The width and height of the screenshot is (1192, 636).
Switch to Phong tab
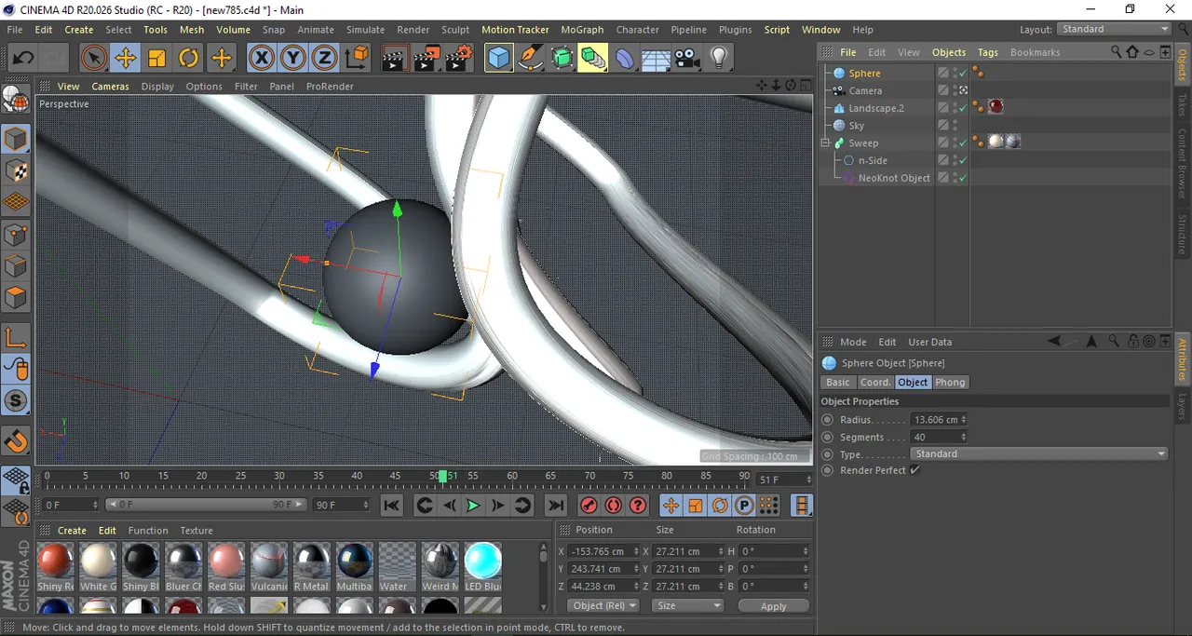pyautogui.click(x=950, y=382)
